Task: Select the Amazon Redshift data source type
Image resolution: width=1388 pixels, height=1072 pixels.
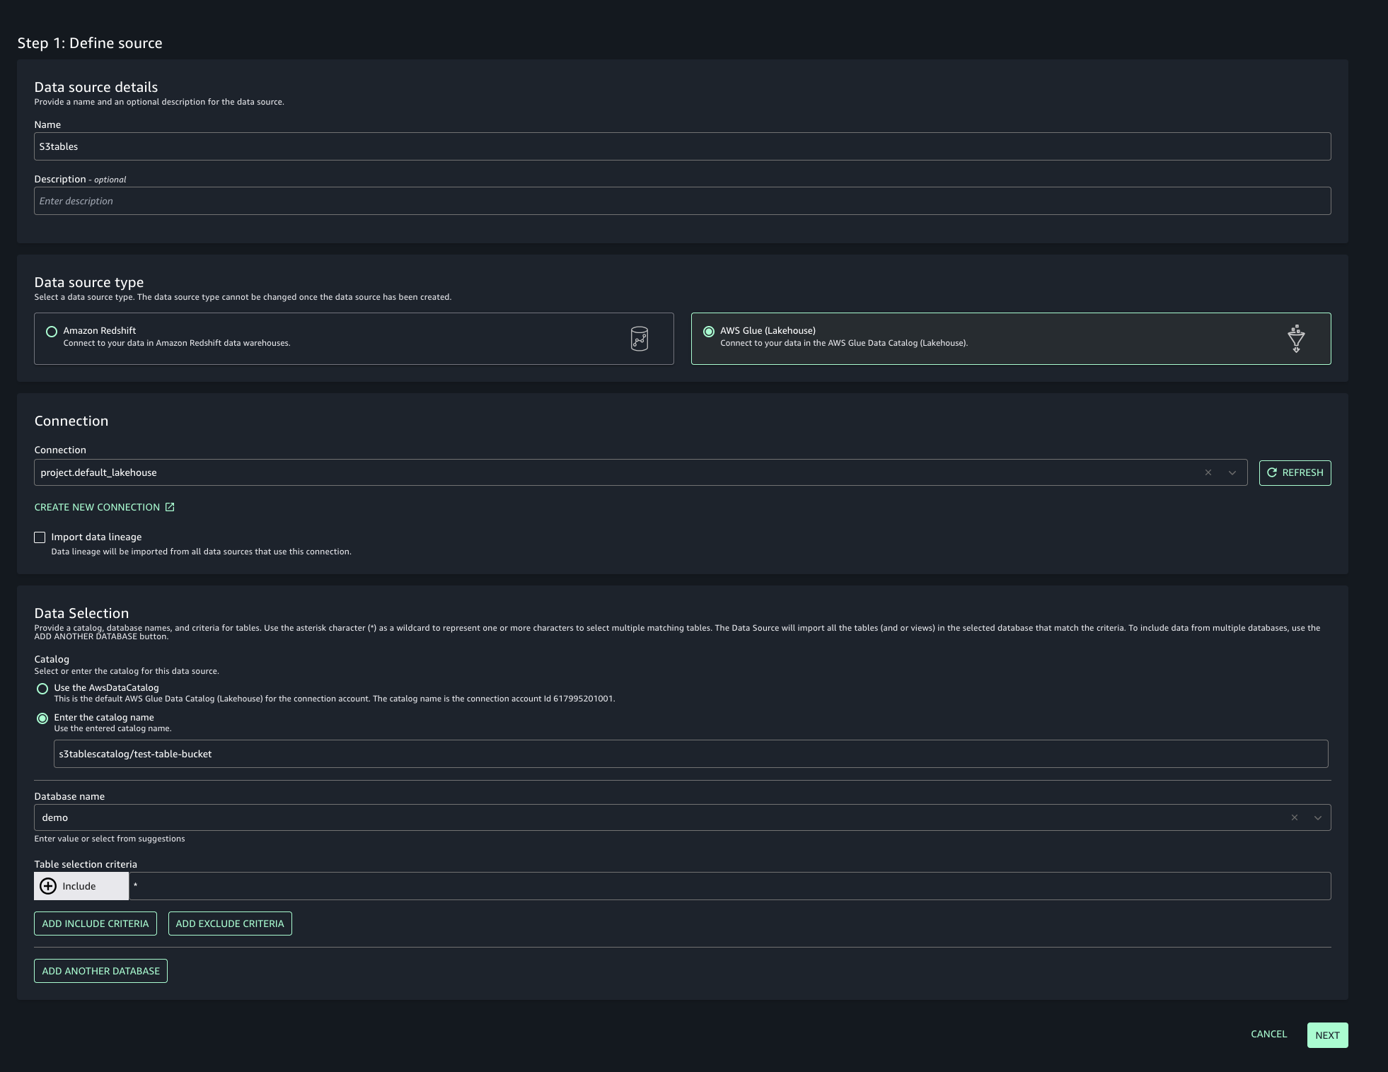Action: pos(52,332)
